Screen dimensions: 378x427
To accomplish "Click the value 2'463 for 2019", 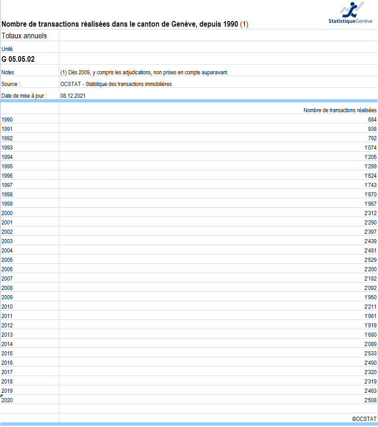I will tap(371, 391).
